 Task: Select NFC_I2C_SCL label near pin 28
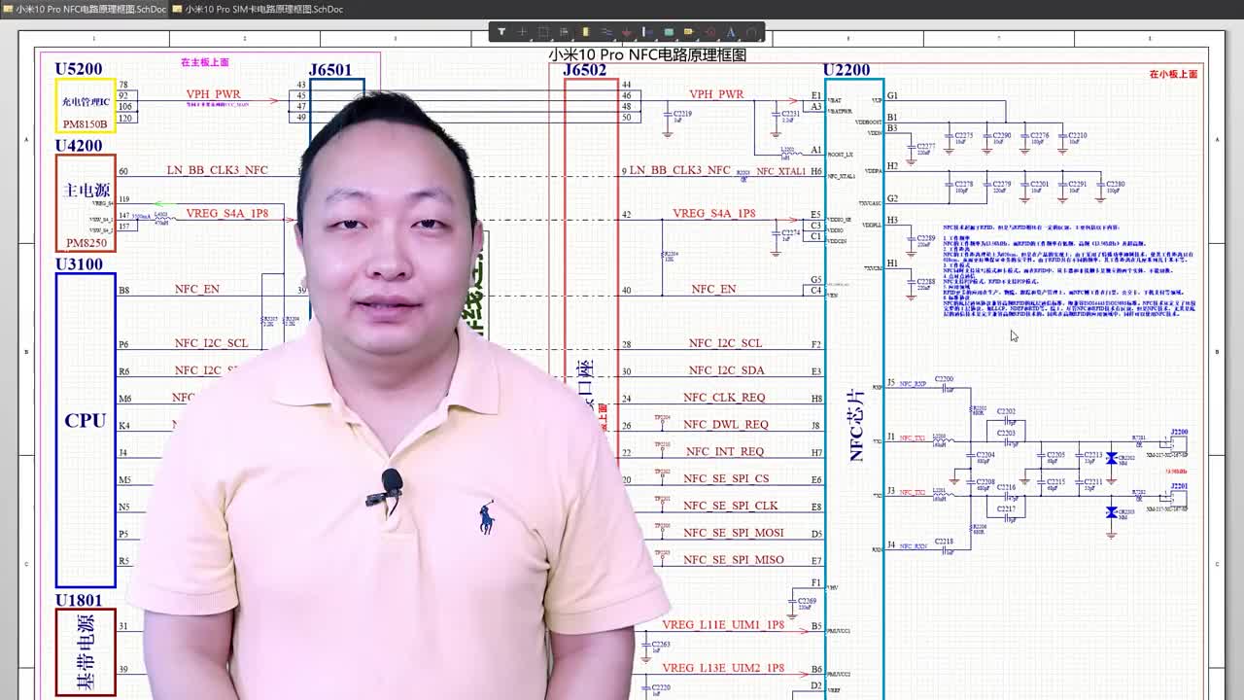(725, 343)
